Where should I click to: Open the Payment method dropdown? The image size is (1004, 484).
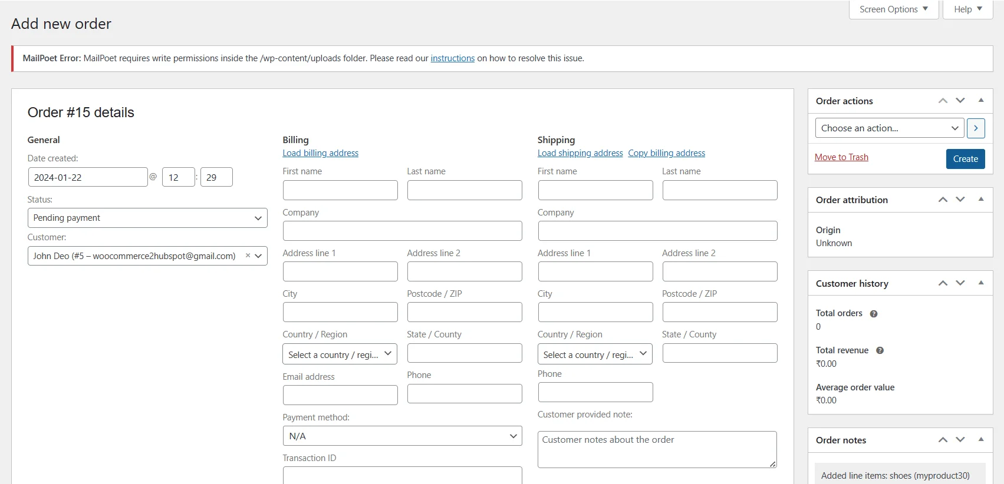402,436
